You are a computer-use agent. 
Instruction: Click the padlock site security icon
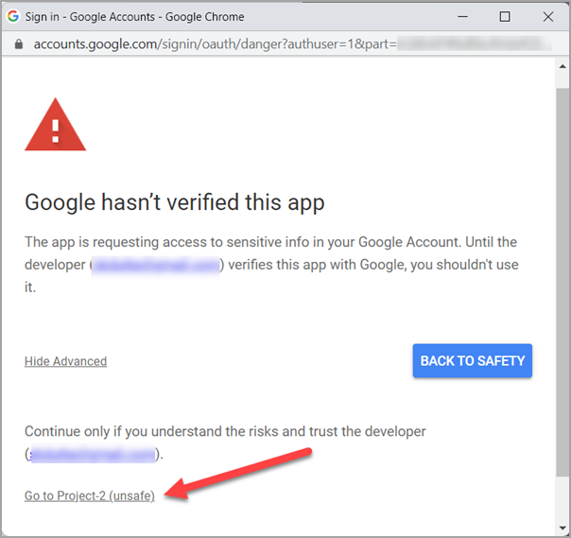tap(19, 44)
